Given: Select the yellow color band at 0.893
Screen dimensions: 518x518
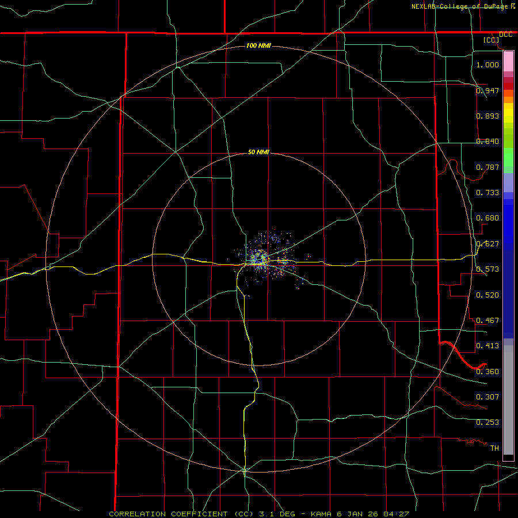Looking at the screenshot, I should 508,116.
